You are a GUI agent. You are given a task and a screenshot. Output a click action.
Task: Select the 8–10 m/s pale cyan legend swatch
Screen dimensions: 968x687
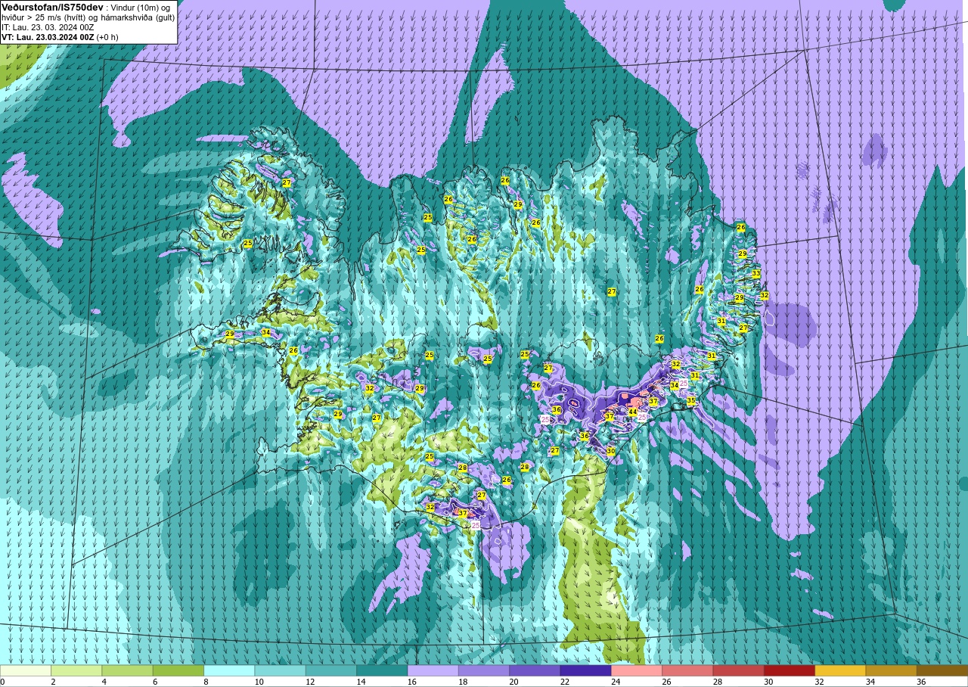(229, 670)
